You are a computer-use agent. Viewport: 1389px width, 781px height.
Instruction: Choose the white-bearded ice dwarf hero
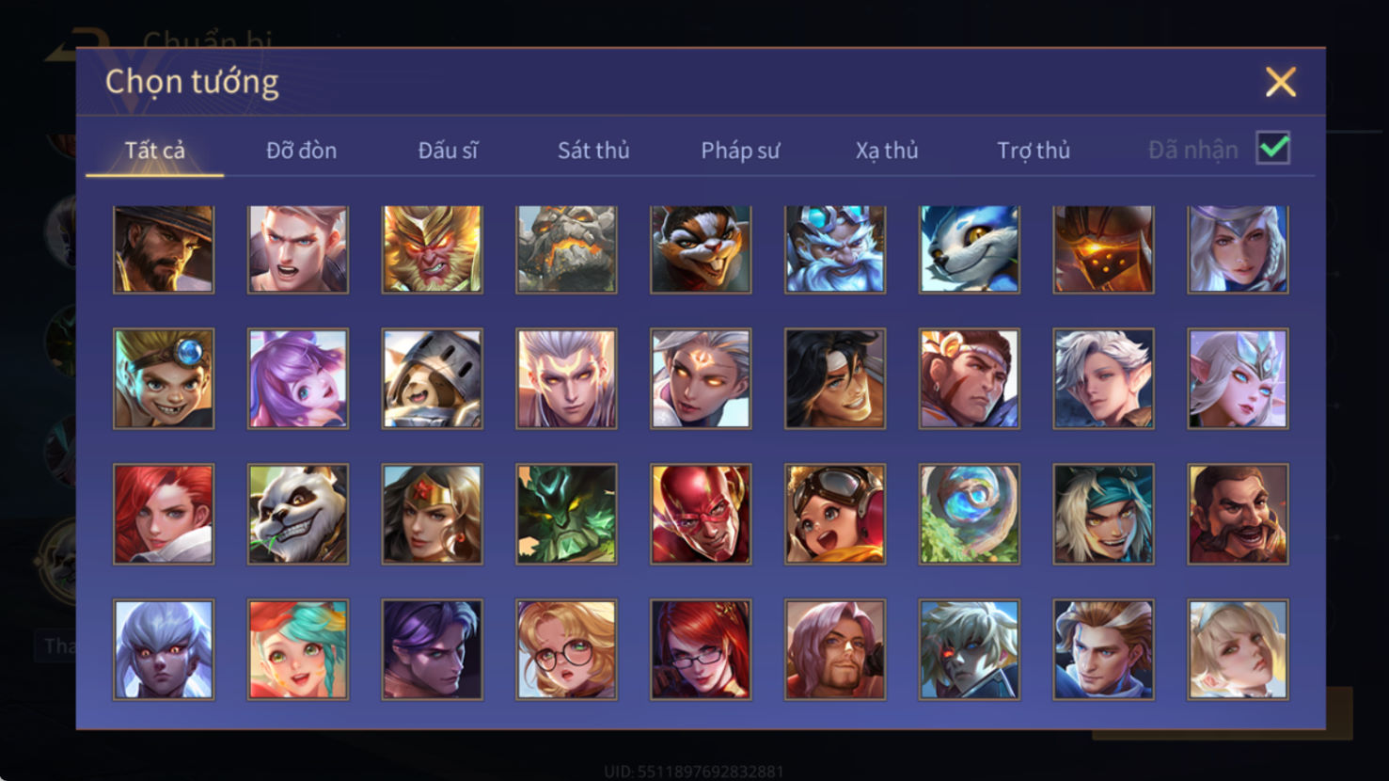tap(835, 249)
